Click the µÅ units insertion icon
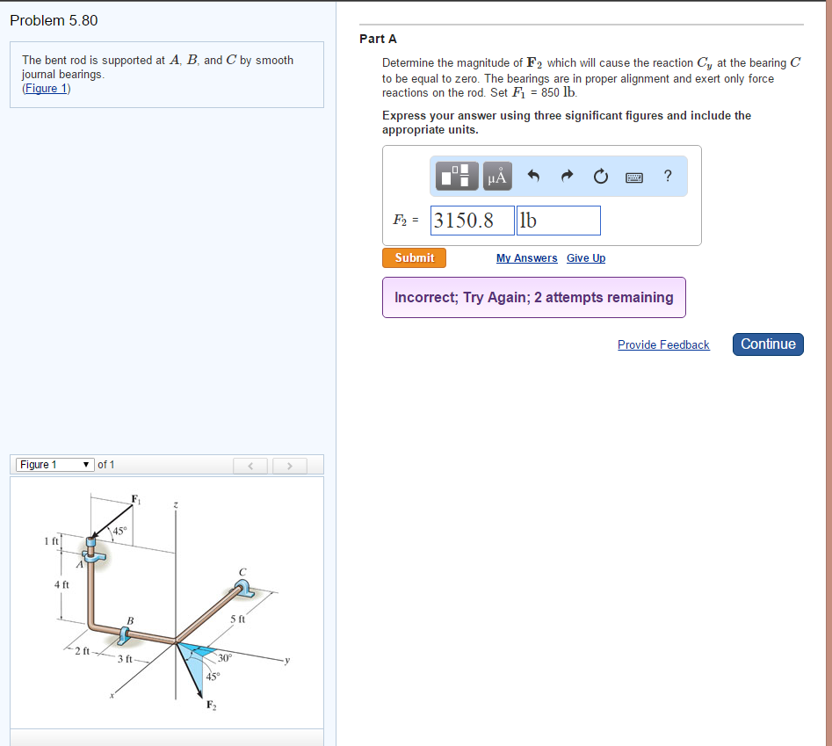Image resolution: width=832 pixels, height=746 pixels. 496,176
